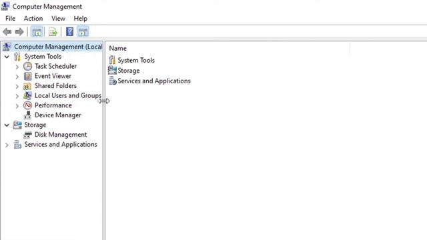Click the Computer Management title bar icon
The height and width of the screenshot is (240, 427).
click(5, 6)
